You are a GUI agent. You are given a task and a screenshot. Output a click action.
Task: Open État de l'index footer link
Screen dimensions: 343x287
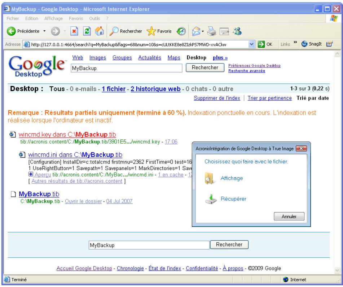165,268
